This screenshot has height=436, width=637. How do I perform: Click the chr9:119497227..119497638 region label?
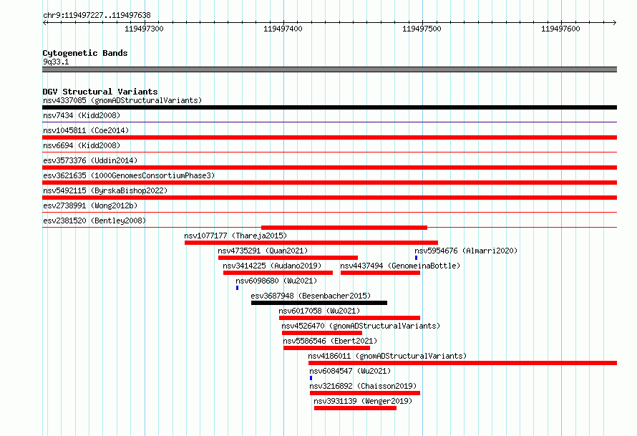(x=97, y=15)
